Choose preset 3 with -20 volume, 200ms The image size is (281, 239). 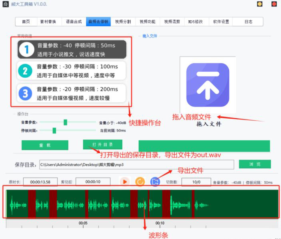[71, 93]
